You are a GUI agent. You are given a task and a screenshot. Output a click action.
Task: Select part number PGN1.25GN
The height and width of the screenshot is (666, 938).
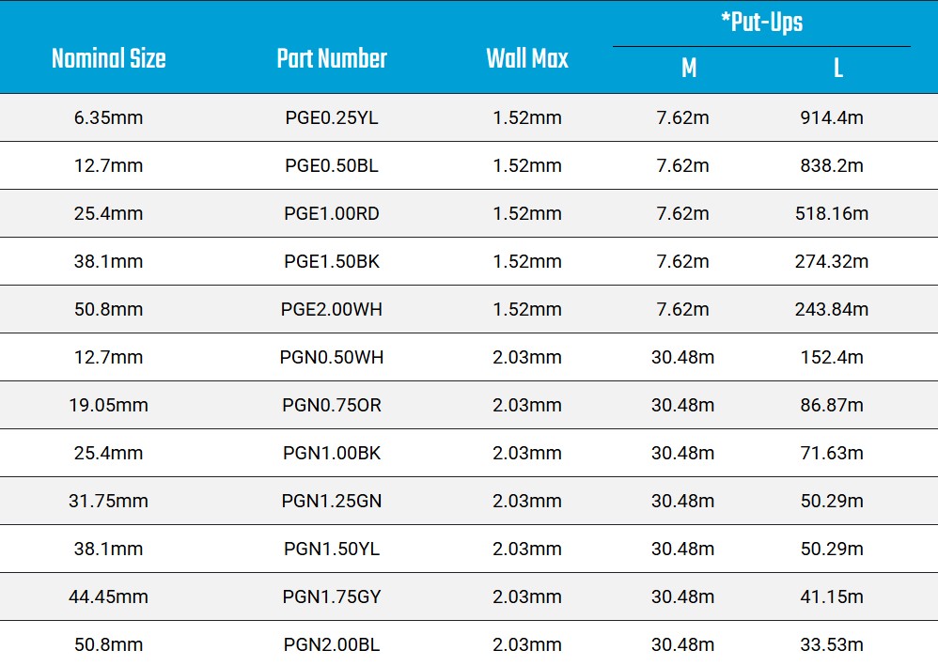tap(332, 501)
